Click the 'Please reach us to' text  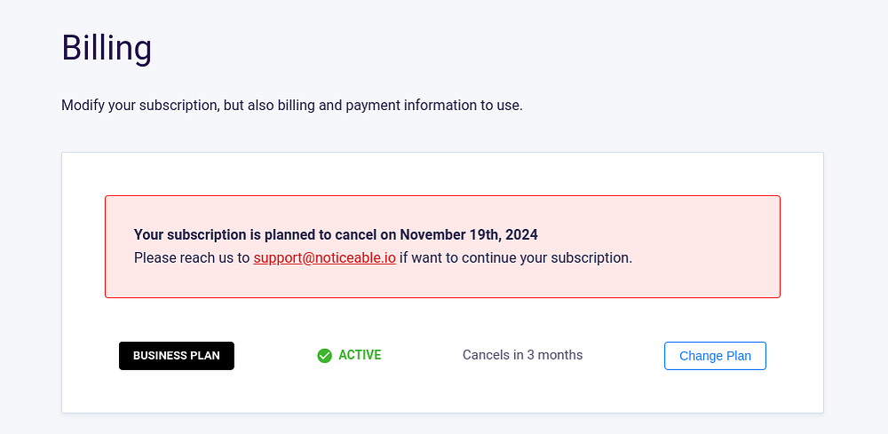click(192, 258)
